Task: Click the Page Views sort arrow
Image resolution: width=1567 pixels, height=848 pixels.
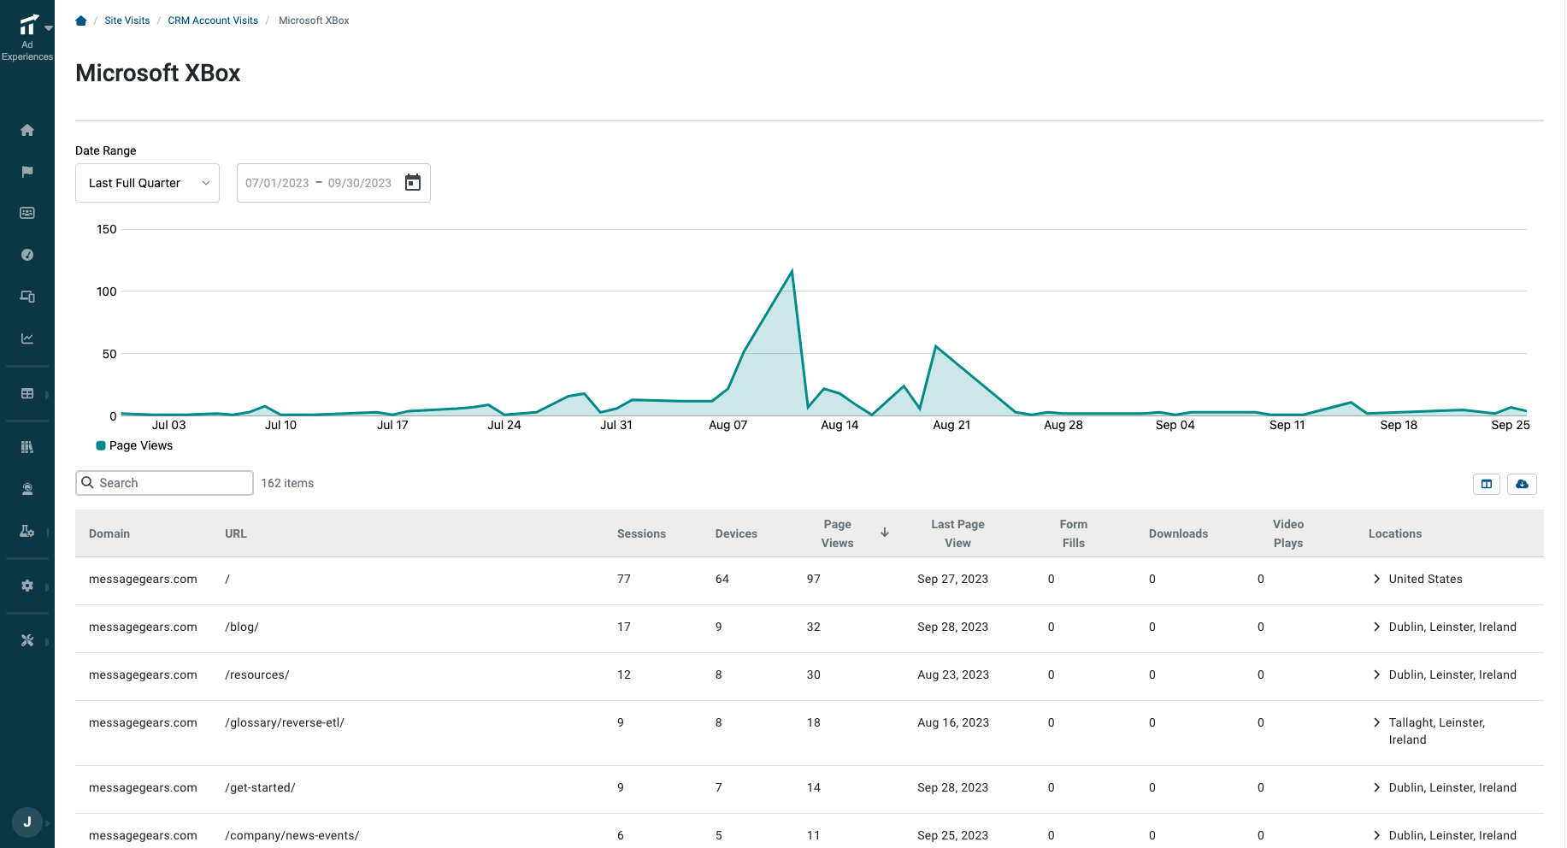Action: coord(885,533)
